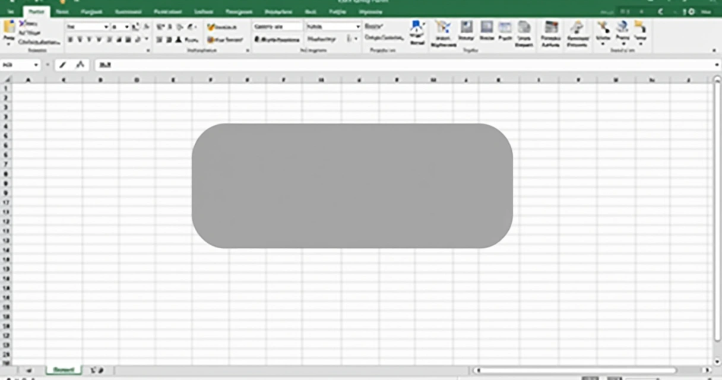Select the sheet tab at the bottom
Viewport: 722px width, 380px height.
pyautogui.click(x=62, y=369)
